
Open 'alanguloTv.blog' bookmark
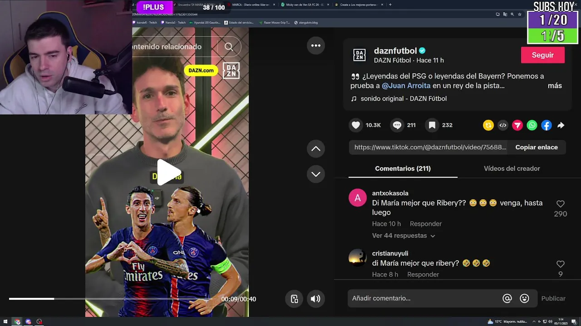[306, 22]
